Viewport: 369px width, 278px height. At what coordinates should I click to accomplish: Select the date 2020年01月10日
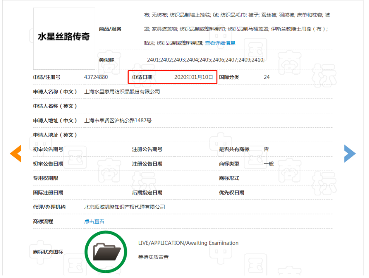click(x=194, y=77)
